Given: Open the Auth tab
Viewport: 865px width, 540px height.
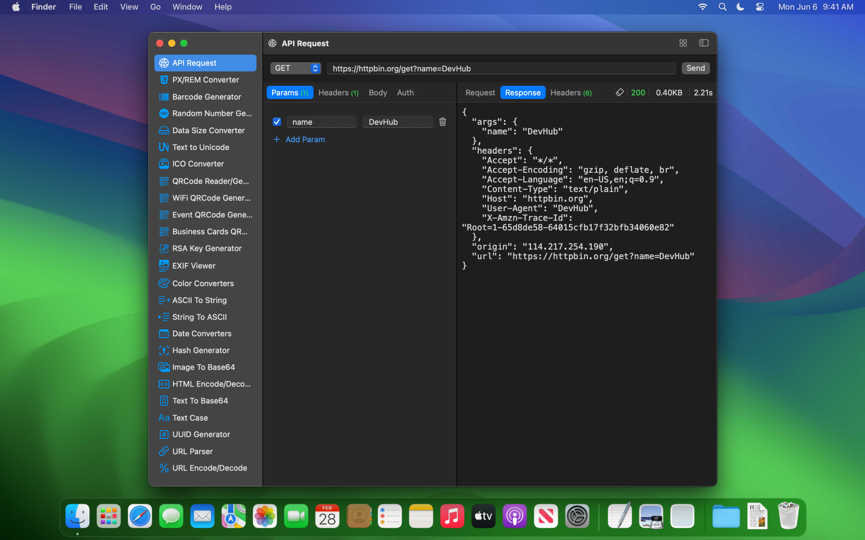Looking at the screenshot, I should (405, 92).
